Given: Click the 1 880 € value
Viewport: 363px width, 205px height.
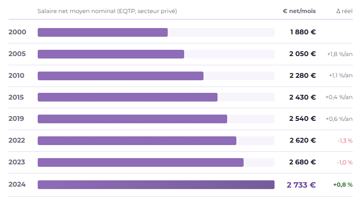Looking at the screenshot, I should 303,32.
